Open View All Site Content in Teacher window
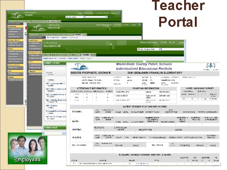 click(15, 24)
